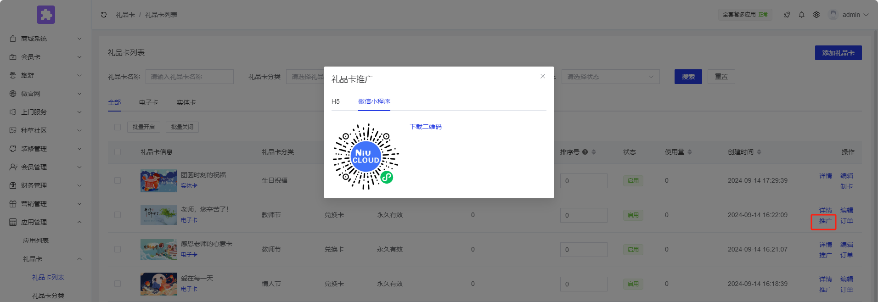Check the 感恩老师的心意卡 row checkbox
The width and height of the screenshot is (878, 302).
pyautogui.click(x=118, y=249)
